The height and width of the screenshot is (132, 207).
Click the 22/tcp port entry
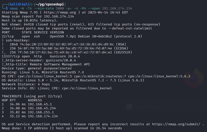tap(8, 36)
